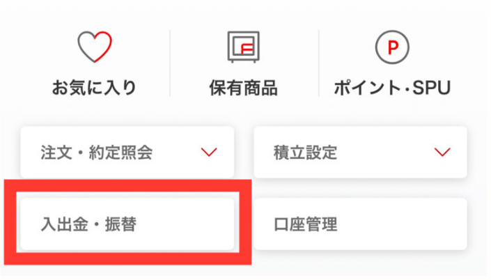Screen dimensions: 491x280
Task: Select the 入出金・振替 text inside the red frame
Action: [x=88, y=224]
